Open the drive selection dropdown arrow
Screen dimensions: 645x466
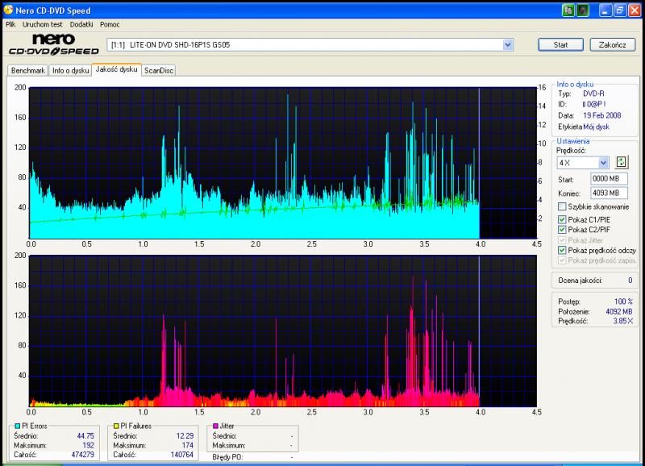(508, 44)
